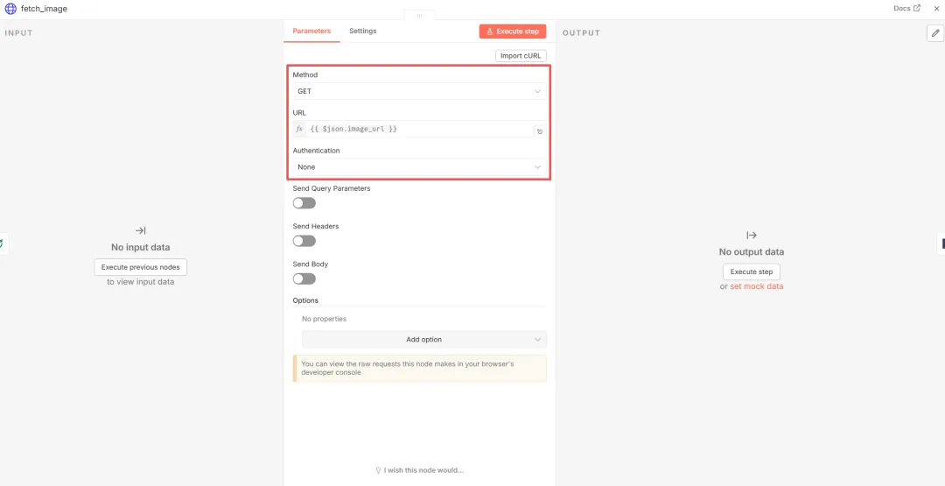
Task: Click the output arrow icon above No output data
Action: (752, 236)
